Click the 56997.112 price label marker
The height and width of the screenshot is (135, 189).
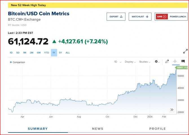coord(182,67)
